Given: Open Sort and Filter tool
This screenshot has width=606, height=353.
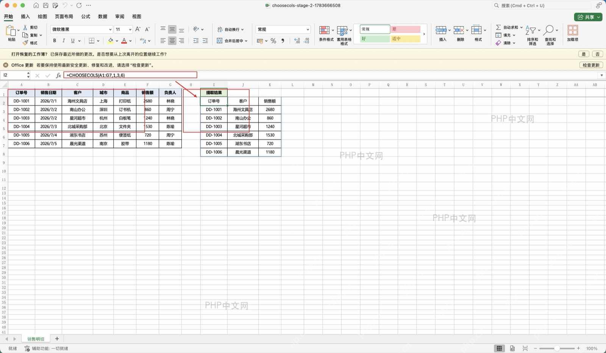Looking at the screenshot, I should point(533,36).
